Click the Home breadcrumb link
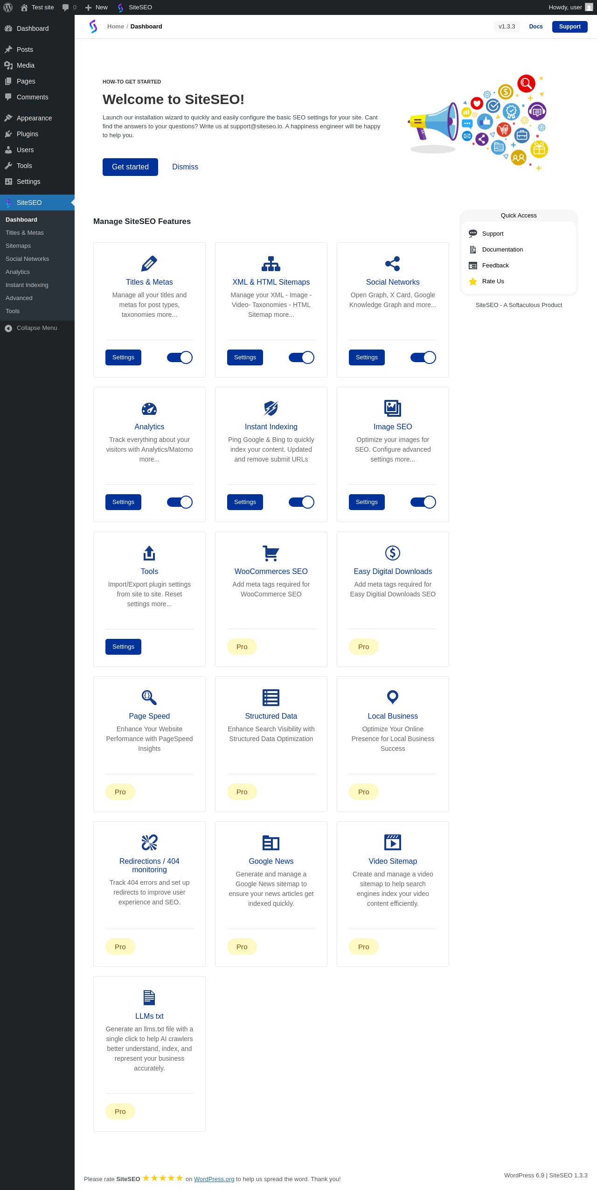The width and height of the screenshot is (597, 1190). [x=116, y=27]
